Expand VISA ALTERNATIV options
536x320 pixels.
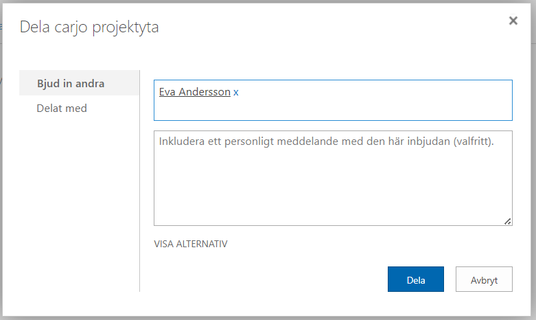[191, 244]
